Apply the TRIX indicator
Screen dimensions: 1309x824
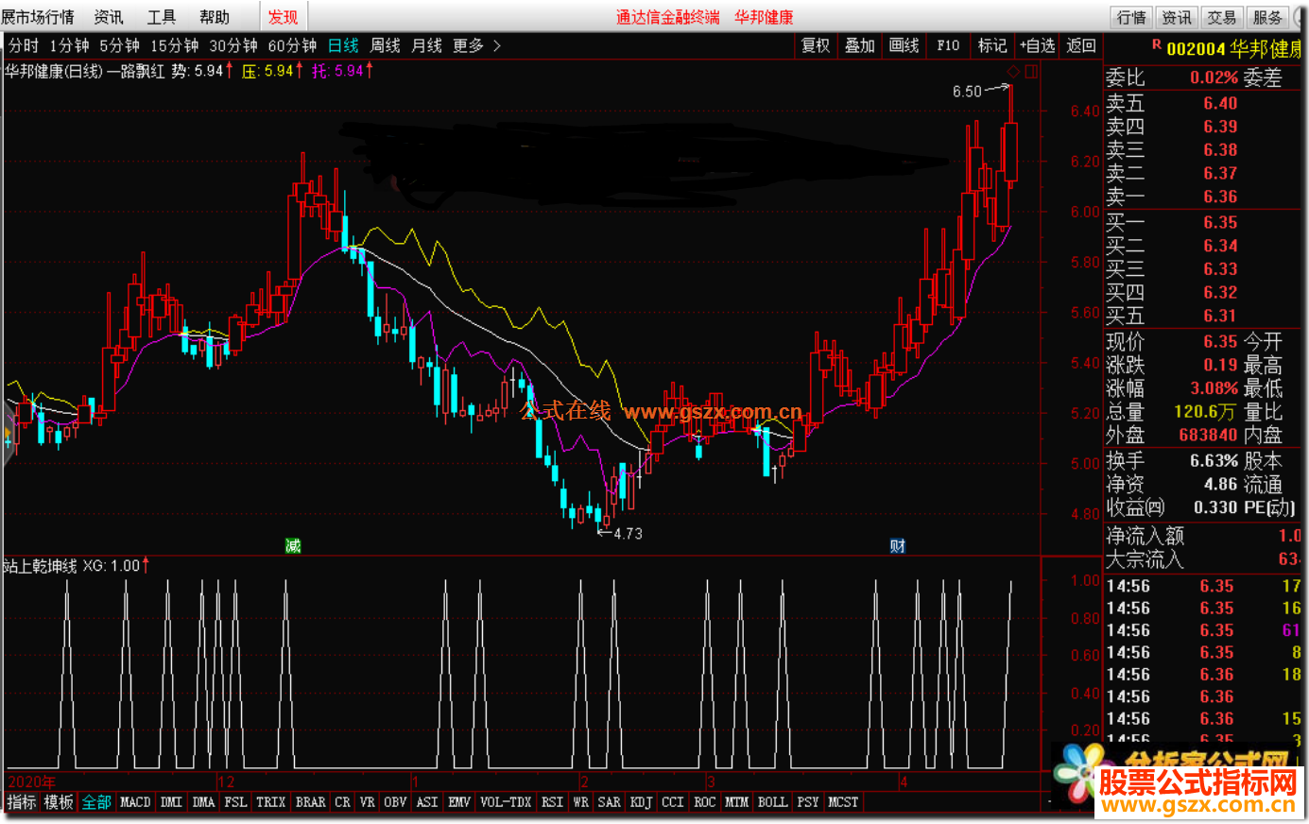pos(270,802)
